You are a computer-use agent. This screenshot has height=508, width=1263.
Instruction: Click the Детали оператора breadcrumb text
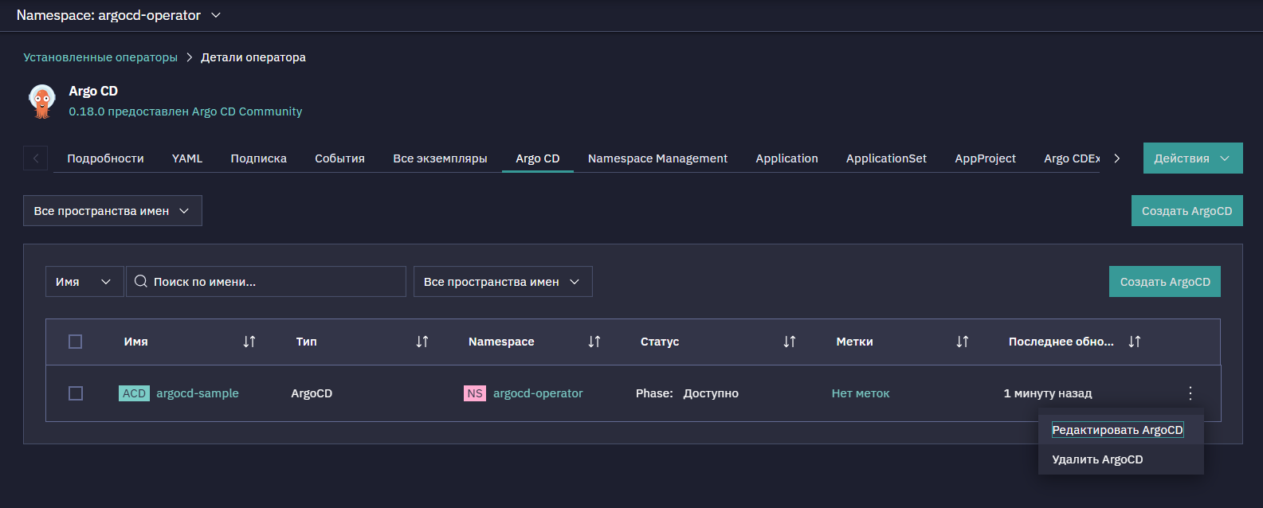253,57
